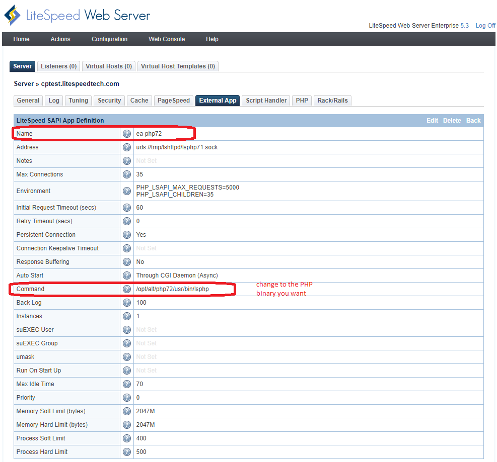
Task: Open the Actions menu
Action: [60, 39]
